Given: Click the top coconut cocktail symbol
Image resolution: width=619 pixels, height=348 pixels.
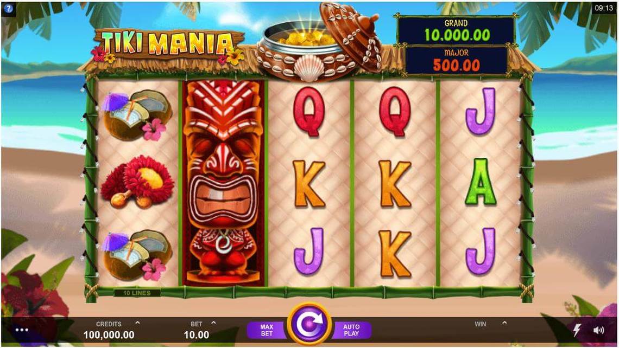Looking at the screenshot, I should pos(137,115).
